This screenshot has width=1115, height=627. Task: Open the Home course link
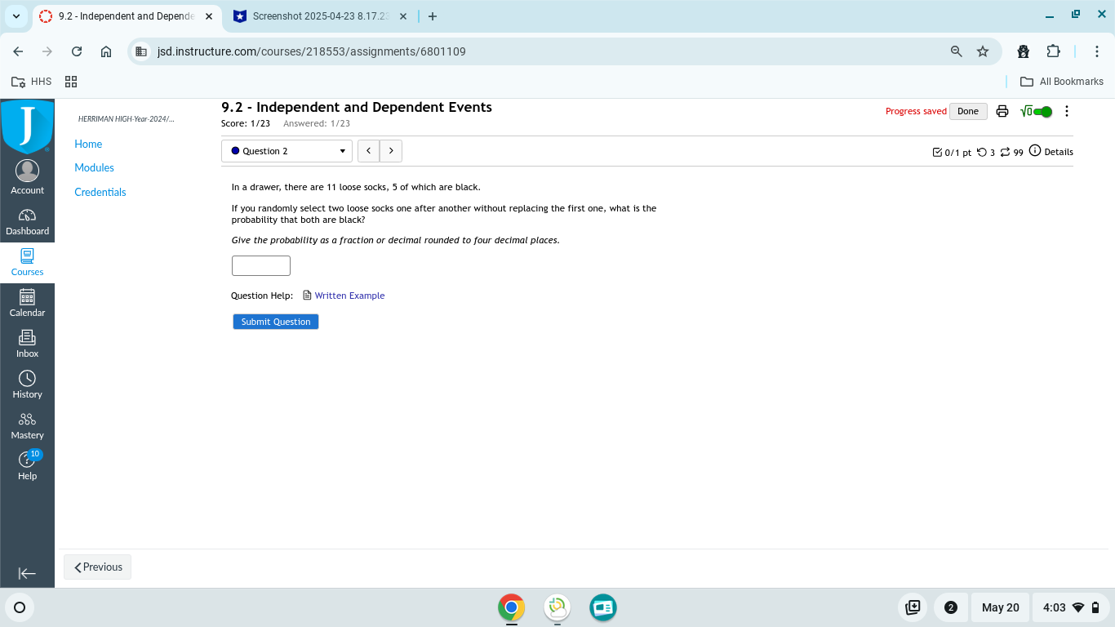pyautogui.click(x=88, y=144)
